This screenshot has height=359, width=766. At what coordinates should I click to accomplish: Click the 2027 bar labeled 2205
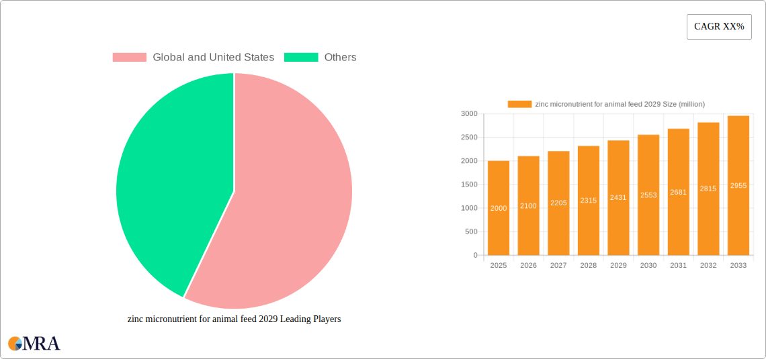pyautogui.click(x=558, y=203)
